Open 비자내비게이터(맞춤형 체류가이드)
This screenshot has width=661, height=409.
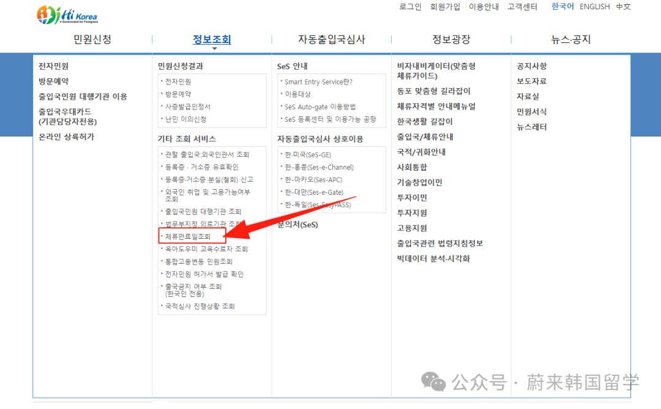tap(436, 71)
